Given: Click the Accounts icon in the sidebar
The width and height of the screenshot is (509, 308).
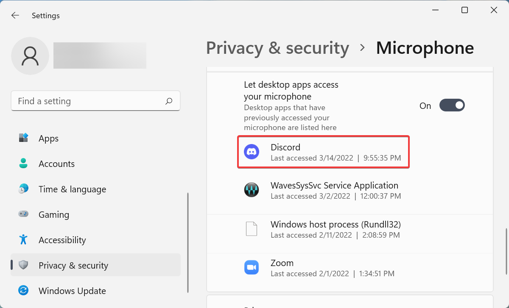Looking at the screenshot, I should (23, 164).
